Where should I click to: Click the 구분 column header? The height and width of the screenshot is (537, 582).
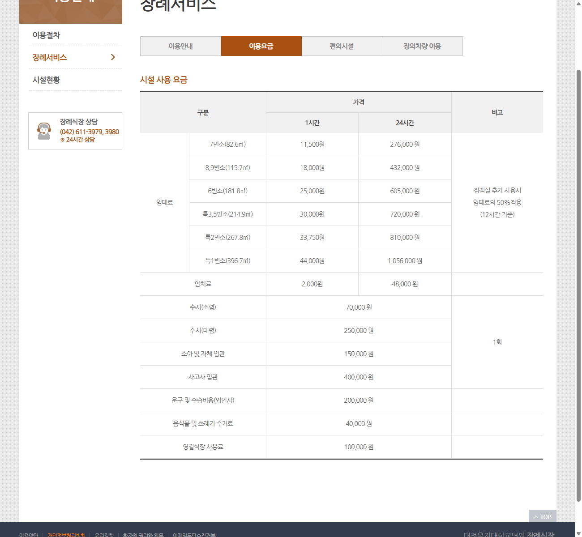[203, 112]
